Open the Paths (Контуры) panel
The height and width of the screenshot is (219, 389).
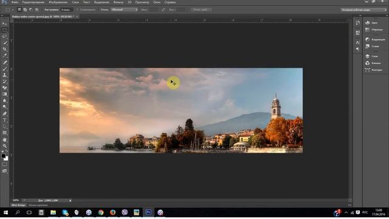tap(374, 70)
